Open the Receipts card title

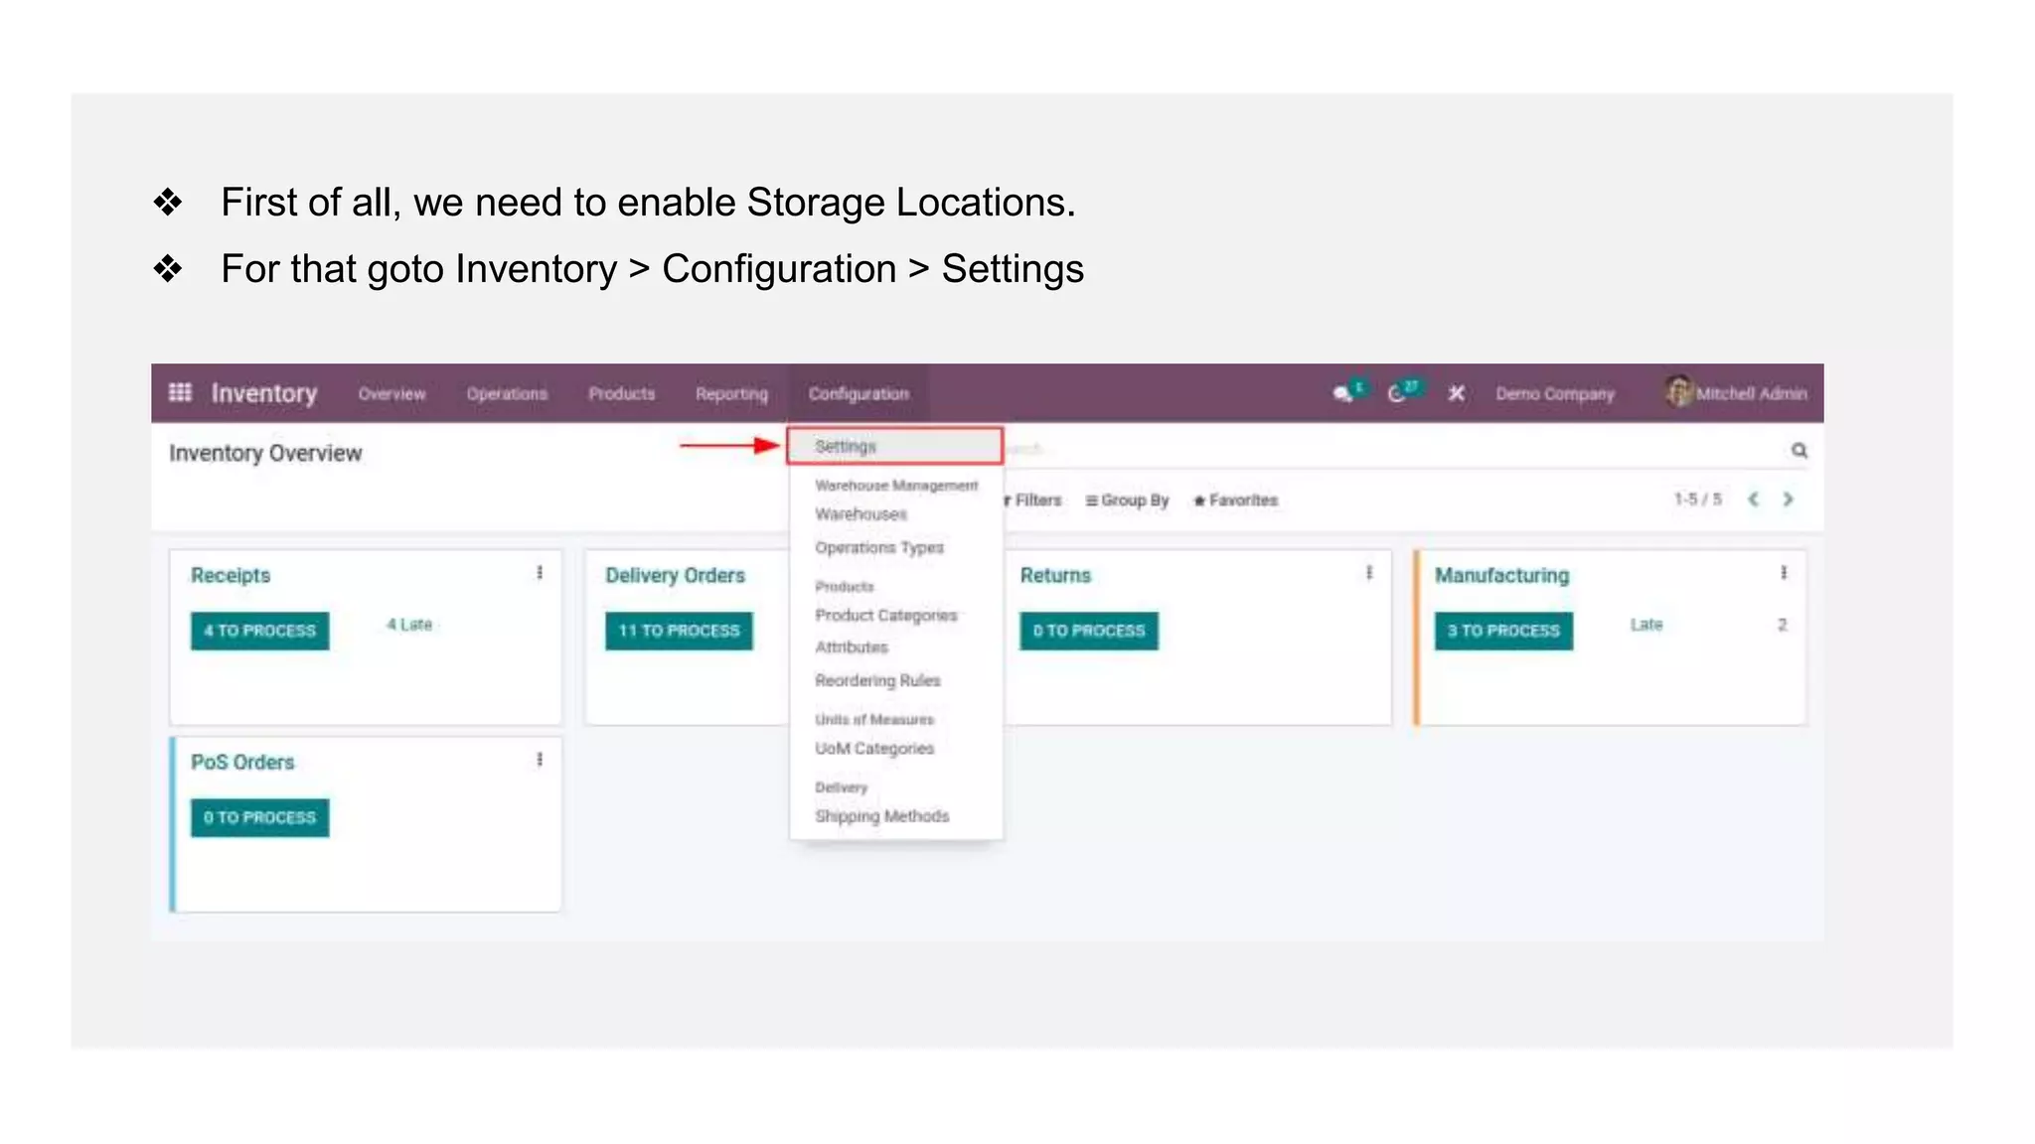click(x=231, y=576)
